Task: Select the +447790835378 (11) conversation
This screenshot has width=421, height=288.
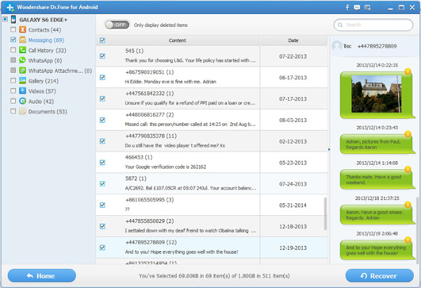Action: click(212, 141)
